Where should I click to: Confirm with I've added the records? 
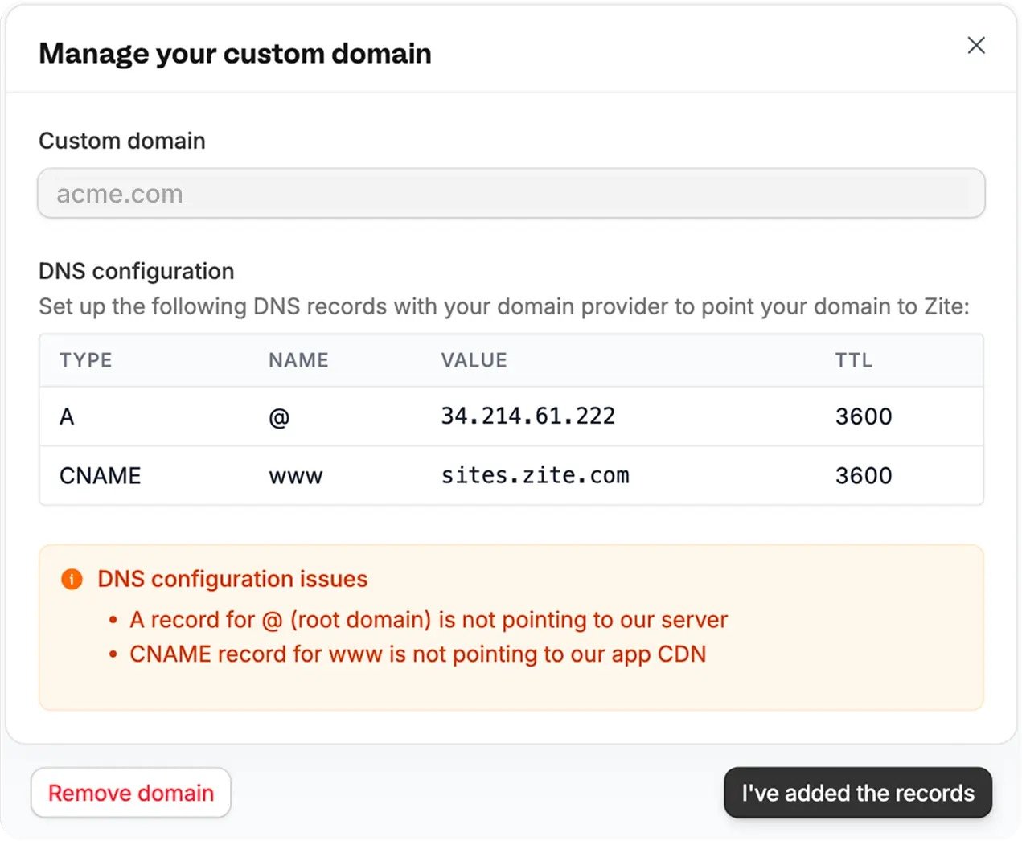pyautogui.click(x=858, y=793)
